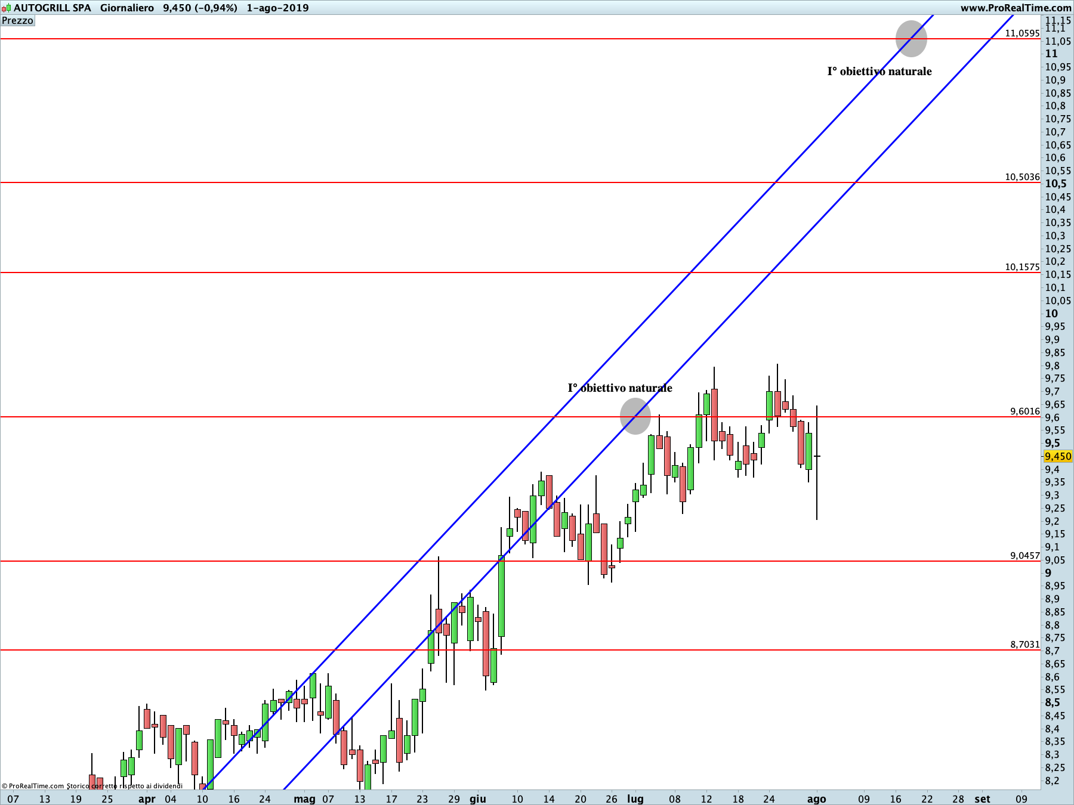Click the bold 9 price axis label
The height and width of the screenshot is (805, 1074).
click(1048, 573)
